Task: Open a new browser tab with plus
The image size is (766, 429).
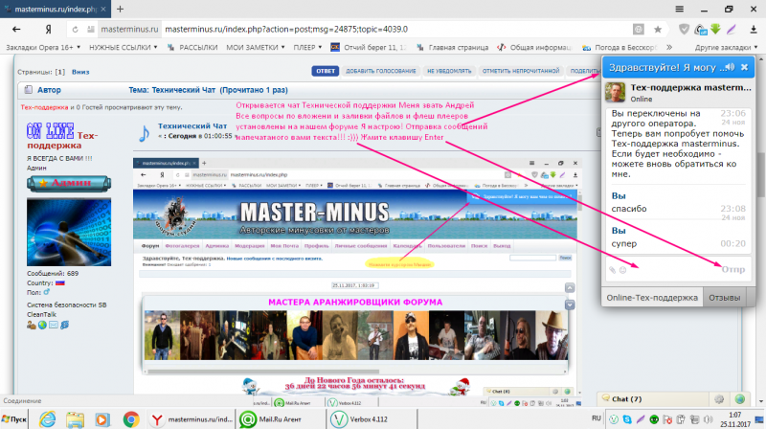Action: (121, 9)
